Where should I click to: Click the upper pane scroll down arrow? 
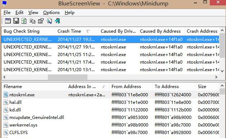coord(222,71)
